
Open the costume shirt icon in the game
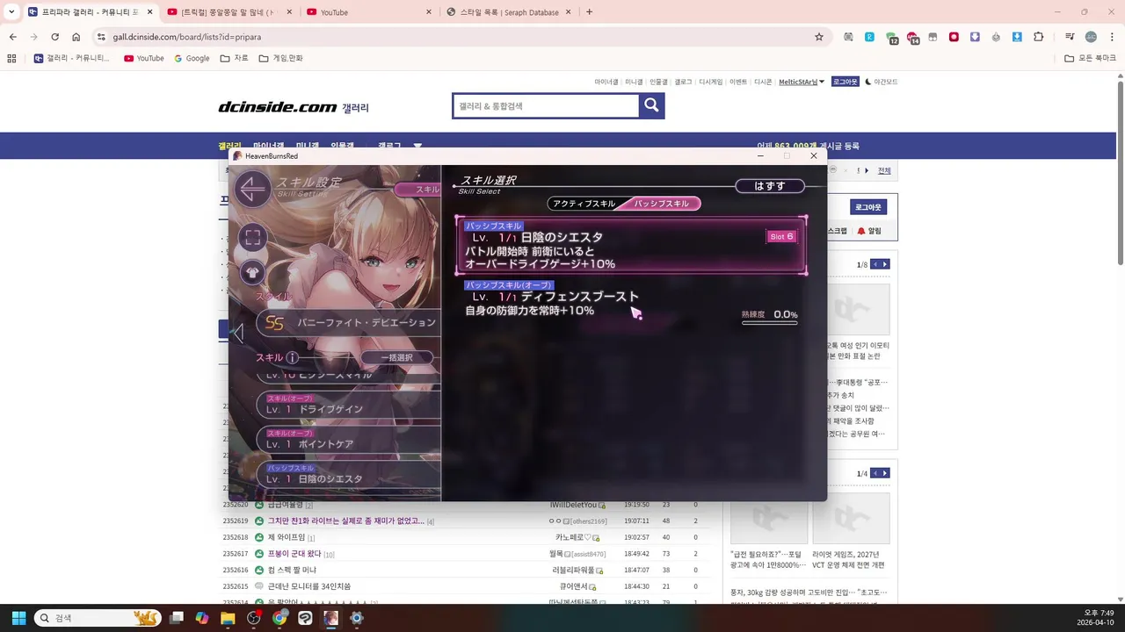[x=253, y=272]
